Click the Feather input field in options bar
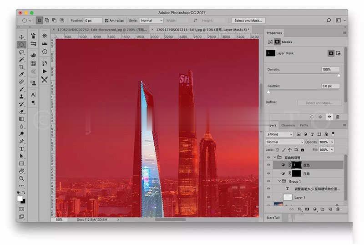The height and width of the screenshot is (245, 364). coord(93,20)
